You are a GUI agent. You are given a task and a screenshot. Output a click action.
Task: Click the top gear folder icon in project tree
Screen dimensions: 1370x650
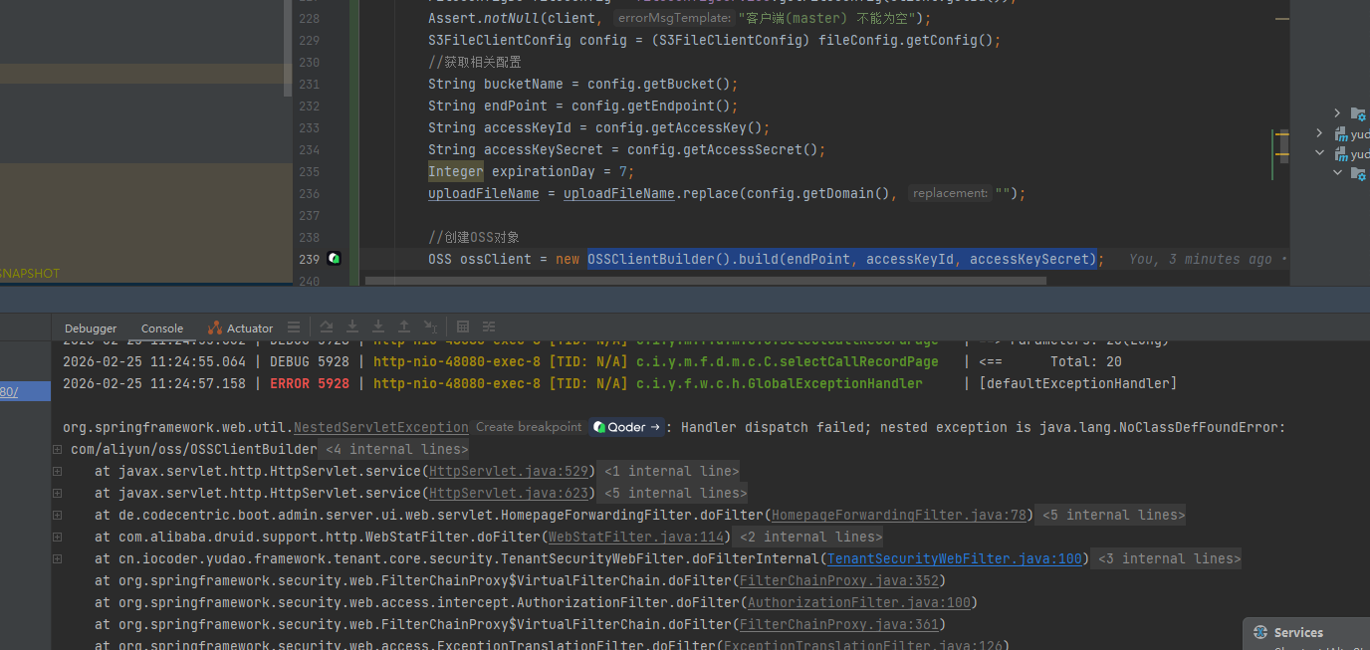1358,113
